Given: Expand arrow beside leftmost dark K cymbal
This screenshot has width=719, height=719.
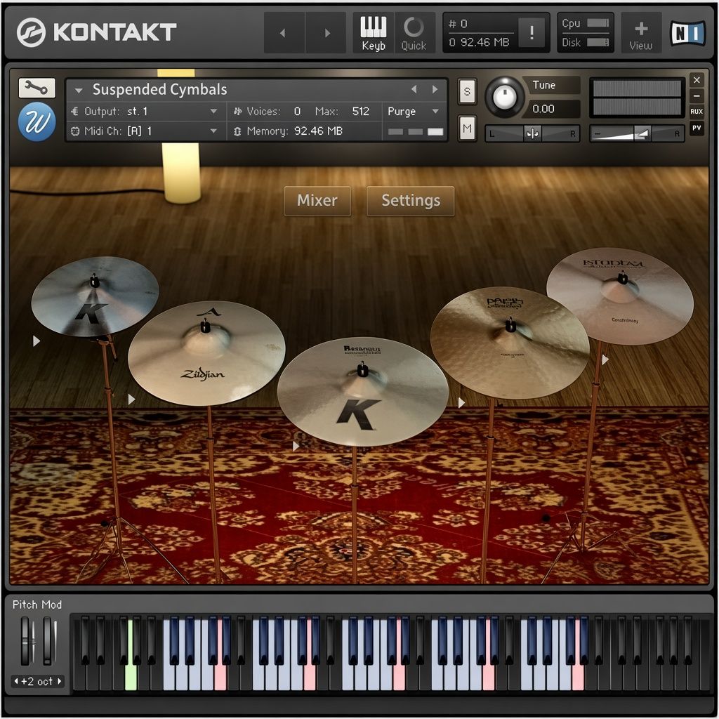Looking at the screenshot, I should tap(37, 341).
